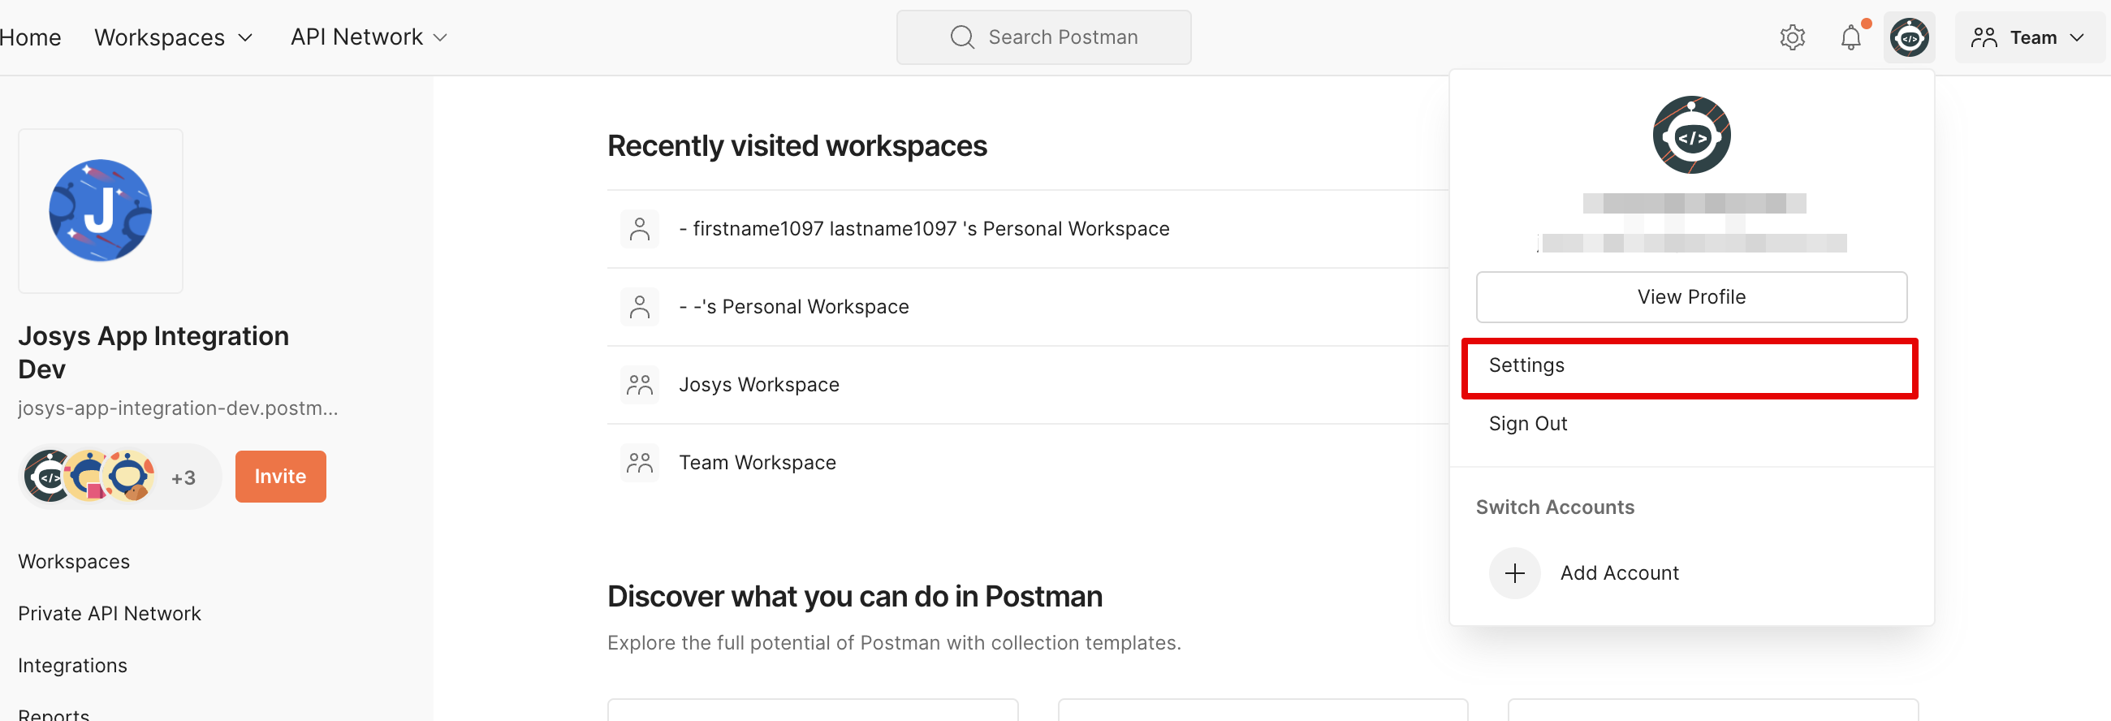Open the Team dropdown menu

[2027, 37]
